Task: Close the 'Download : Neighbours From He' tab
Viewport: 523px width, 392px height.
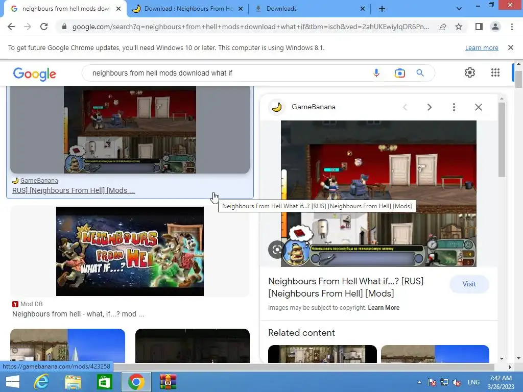Action: pos(241,9)
